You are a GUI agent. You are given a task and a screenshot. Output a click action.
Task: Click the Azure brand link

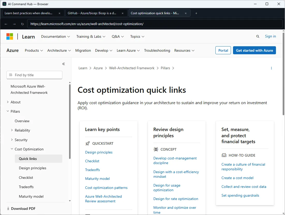pyautogui.click(x=12, y=50)
